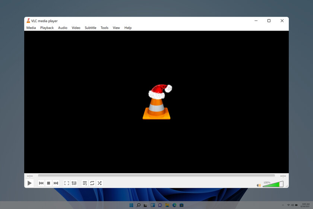Minimize the VLC window
Viewport: 313px width, 209px height.
pos(256,21)
